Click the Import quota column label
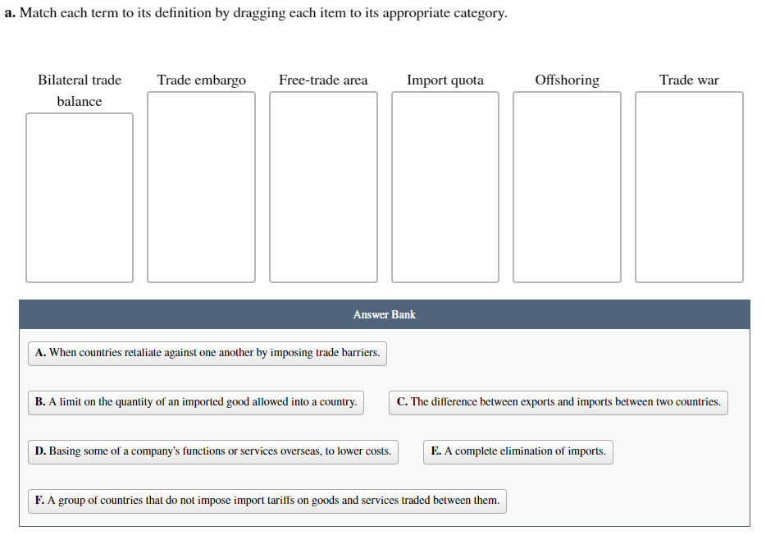Screen dimensions: 766x540 [x=445, y=80]
